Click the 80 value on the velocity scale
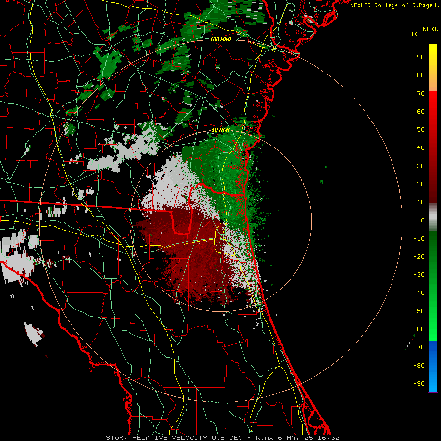441x441 pixels. [x=421, y=75]
